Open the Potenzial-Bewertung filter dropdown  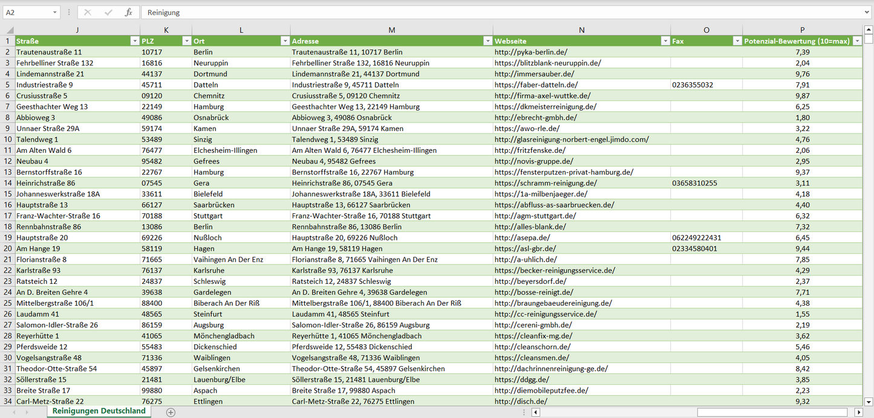(x=856, y=41)
